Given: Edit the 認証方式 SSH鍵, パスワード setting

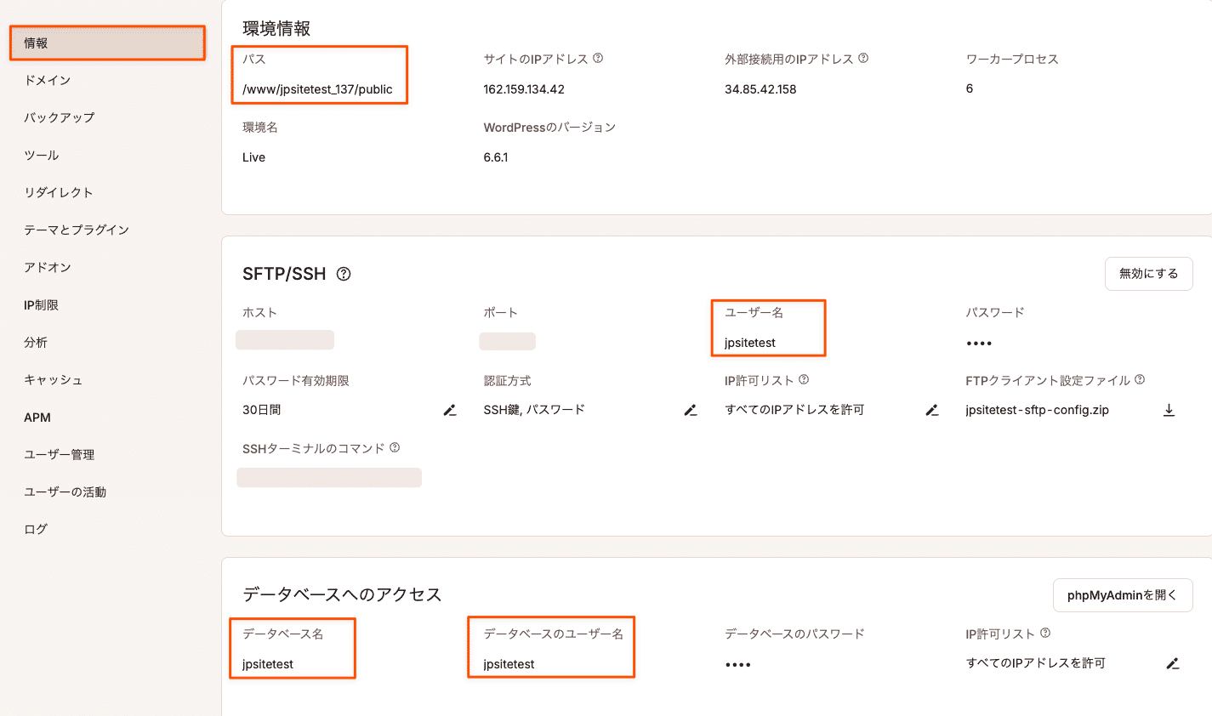Looking at the screenshot, I should 691,410.
